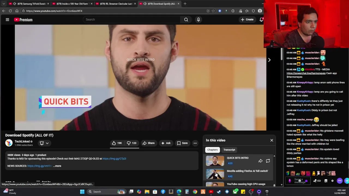Dislike the video showing 123
Viewport: 349px width, 196px height.
point(132,143)
